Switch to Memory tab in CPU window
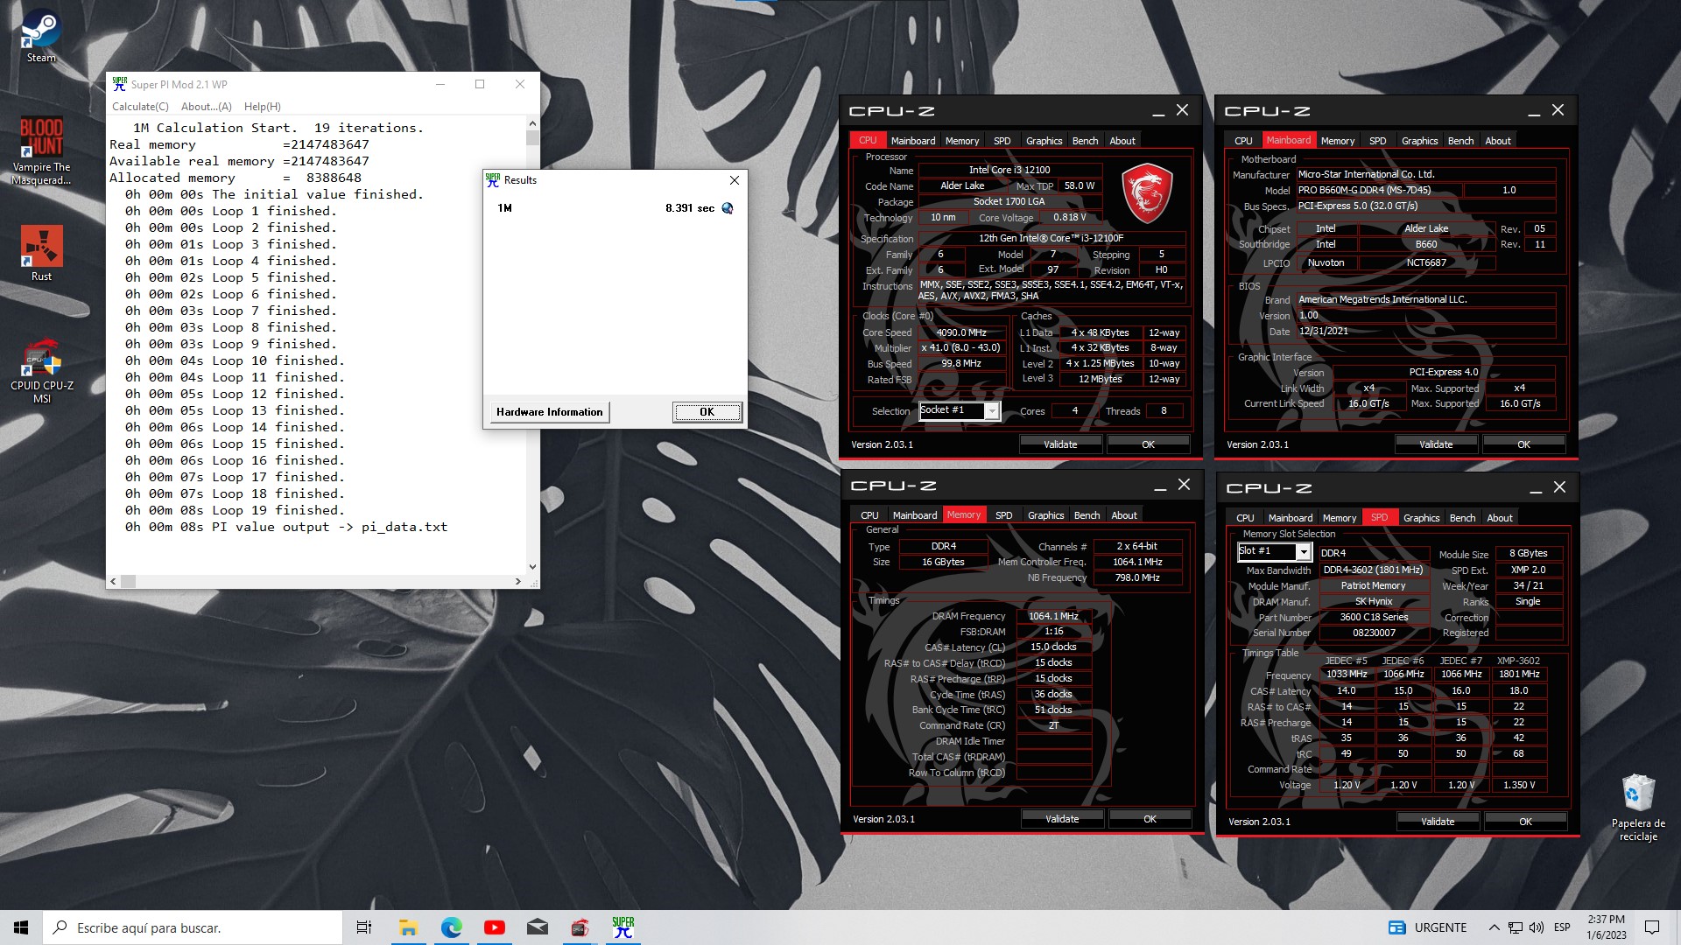 click(962, 141)
